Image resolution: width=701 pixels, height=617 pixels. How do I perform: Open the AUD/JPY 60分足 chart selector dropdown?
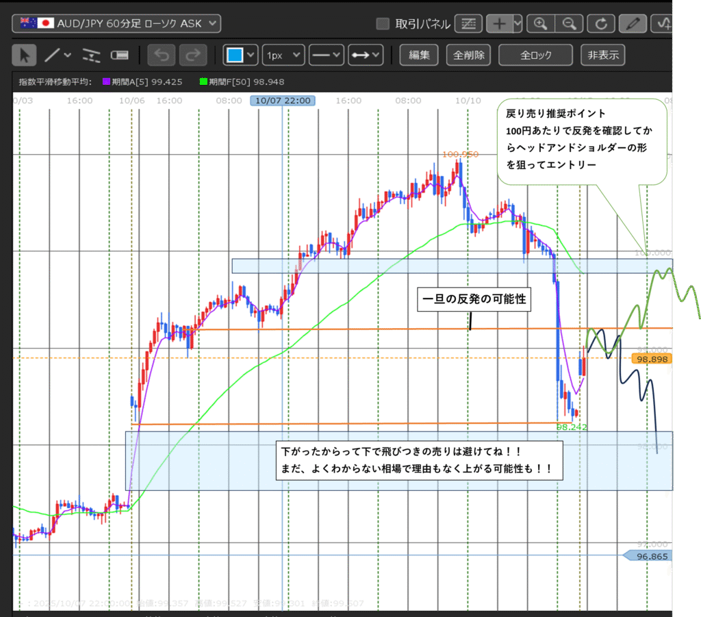[x=116, y=24]
